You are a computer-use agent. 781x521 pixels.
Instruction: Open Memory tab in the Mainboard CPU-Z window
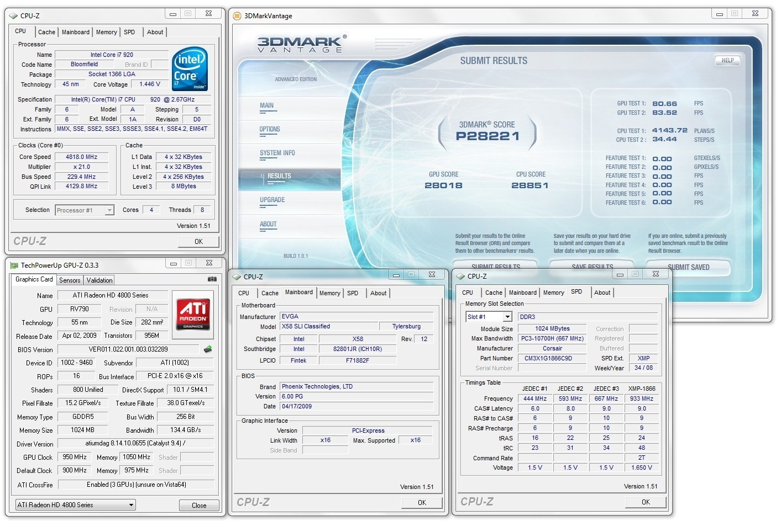[330, 293]
